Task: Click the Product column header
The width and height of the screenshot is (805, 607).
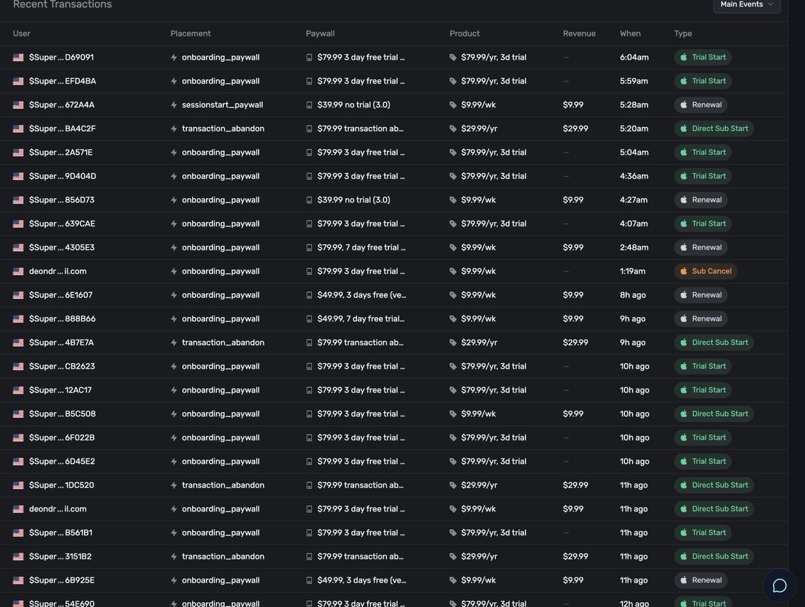Action: tap(465, 34)
